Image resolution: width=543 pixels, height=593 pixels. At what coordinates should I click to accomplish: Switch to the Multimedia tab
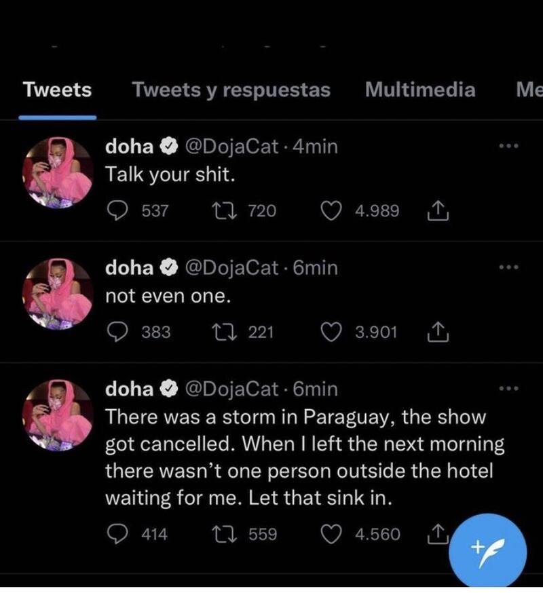coord(420,90)
